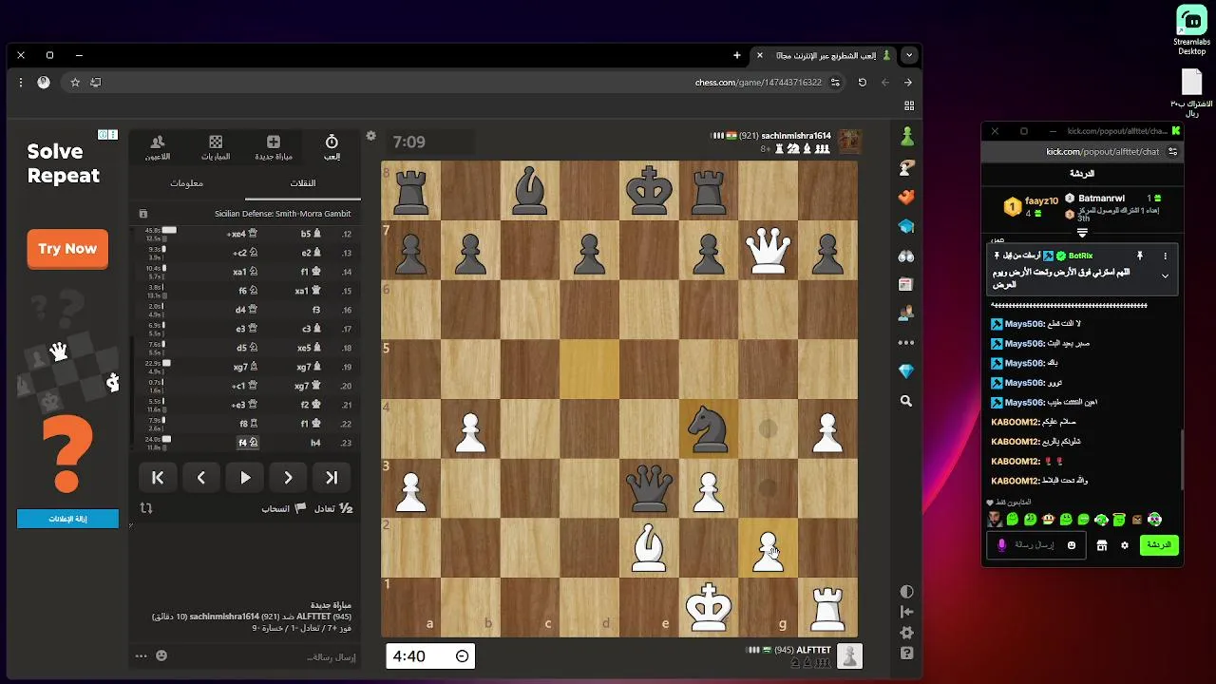Image resolution: width=1216 pixels, height=684 pixels.
Task: Open board settings gear beside clock
Action: pos(371,136)
